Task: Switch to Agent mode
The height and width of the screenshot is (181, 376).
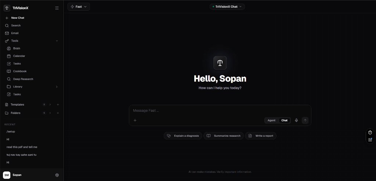Action: pos(271,121)
